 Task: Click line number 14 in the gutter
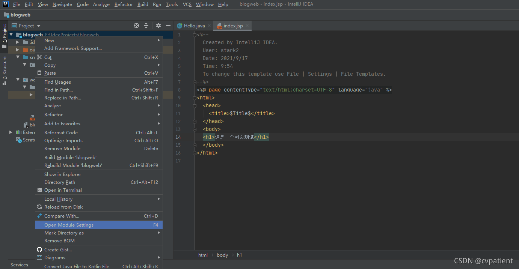point(178,137)
